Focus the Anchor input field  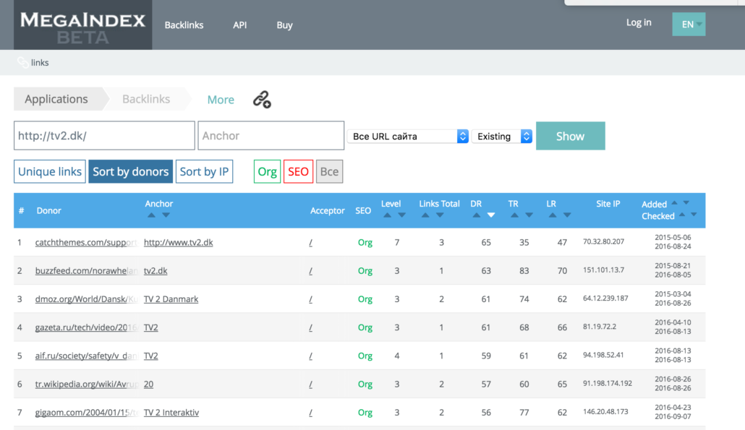pyautogui.click(x=271, y=136)
